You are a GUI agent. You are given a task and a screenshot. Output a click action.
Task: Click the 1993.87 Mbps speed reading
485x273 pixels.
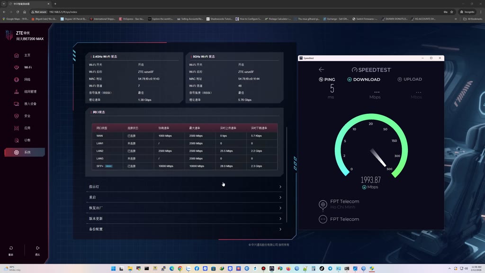click(x=370, y=180)
